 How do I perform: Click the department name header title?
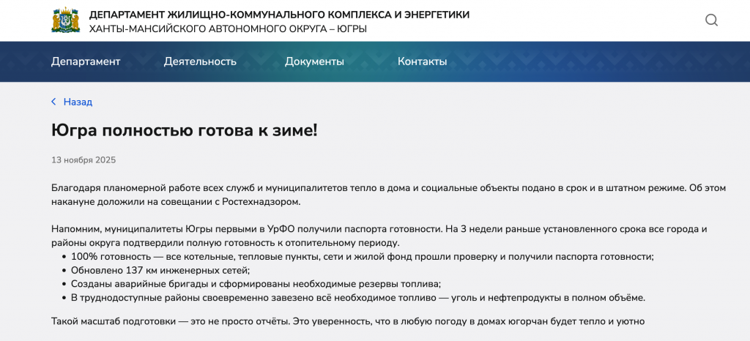(279, 15)
